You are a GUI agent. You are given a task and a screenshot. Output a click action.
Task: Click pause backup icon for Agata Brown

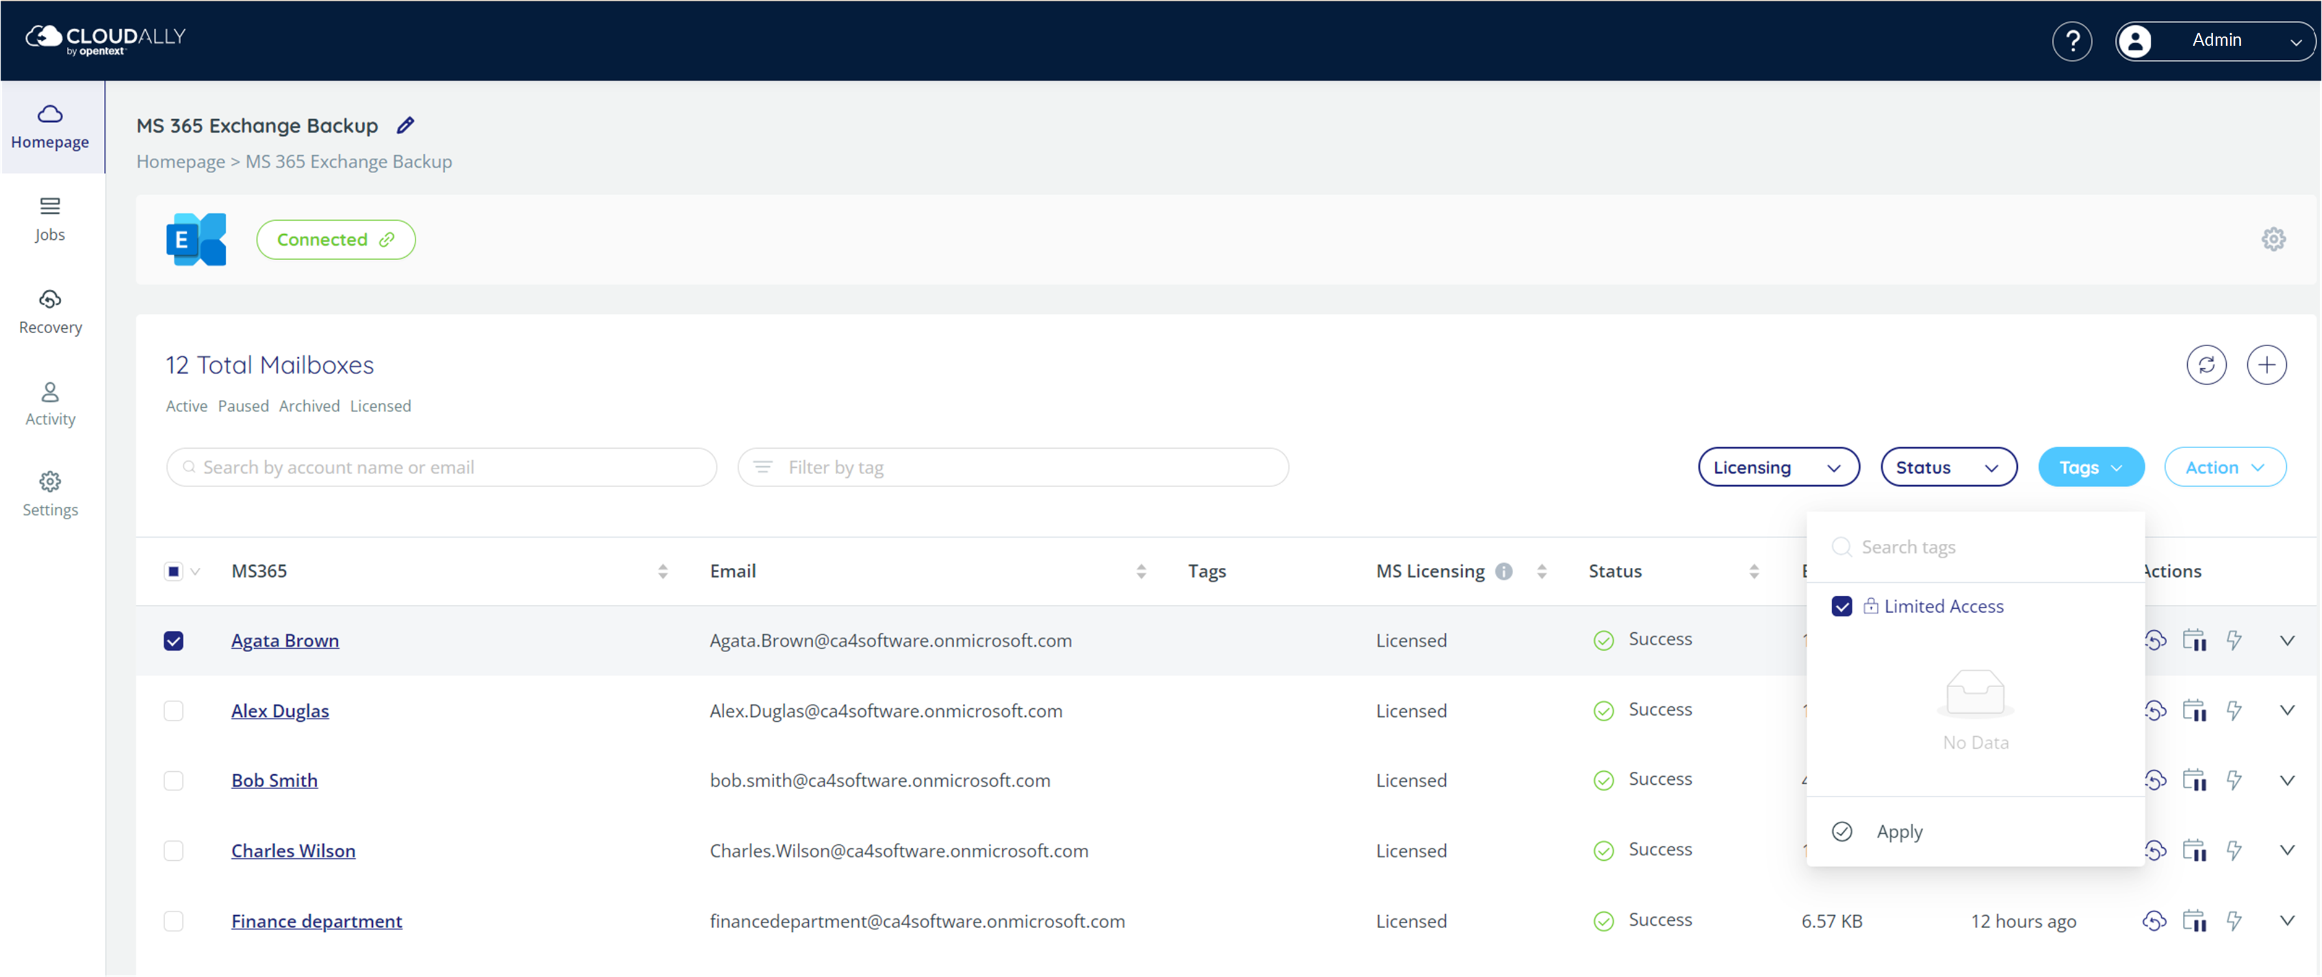click(x=2194, y=640)
